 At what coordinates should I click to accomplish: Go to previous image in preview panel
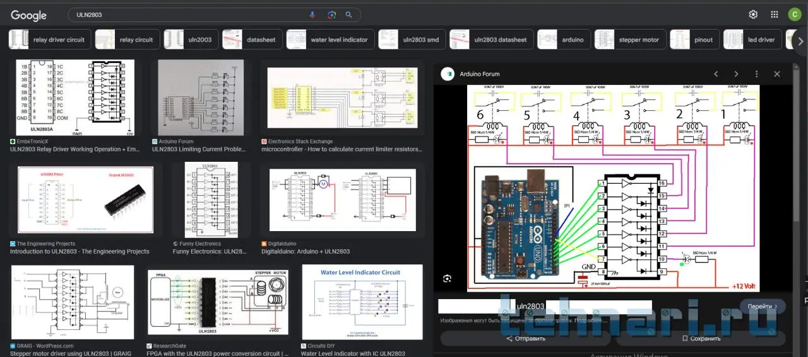tap(716, 74)
